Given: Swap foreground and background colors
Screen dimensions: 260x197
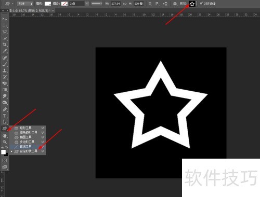Looking at the screenshot, I should pos(7,147).
